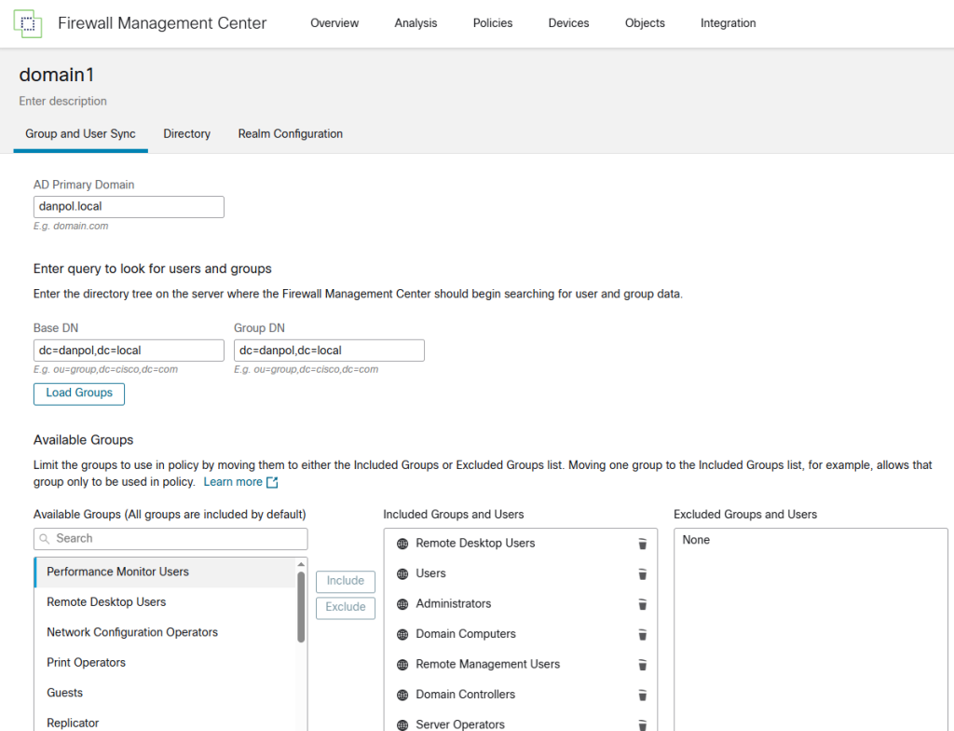Viewport: 954px width, 731px height.
Task: Click the Available Groups search box
Action: click(x=170, y=539)
